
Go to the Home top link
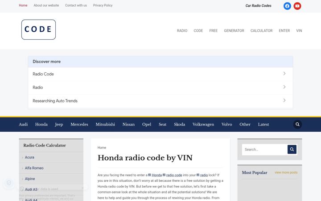pos(23,5)
